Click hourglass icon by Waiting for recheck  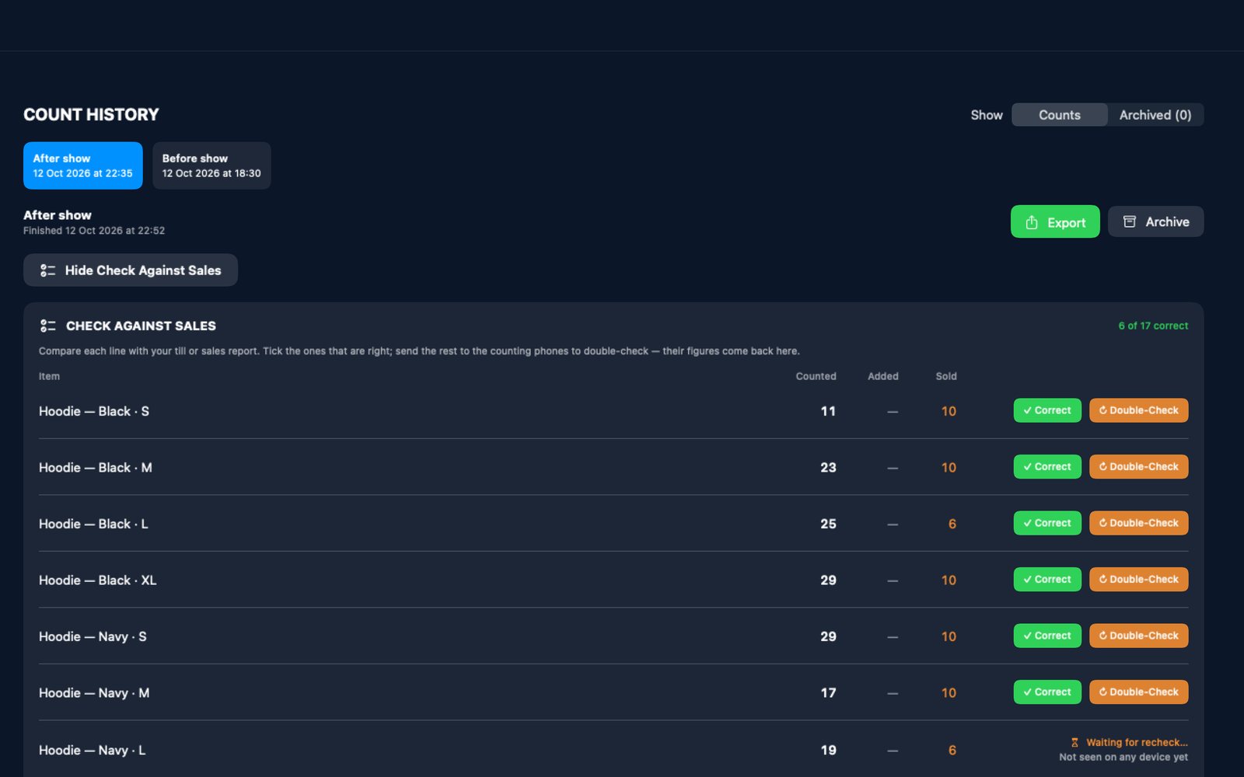[1075, 743]
